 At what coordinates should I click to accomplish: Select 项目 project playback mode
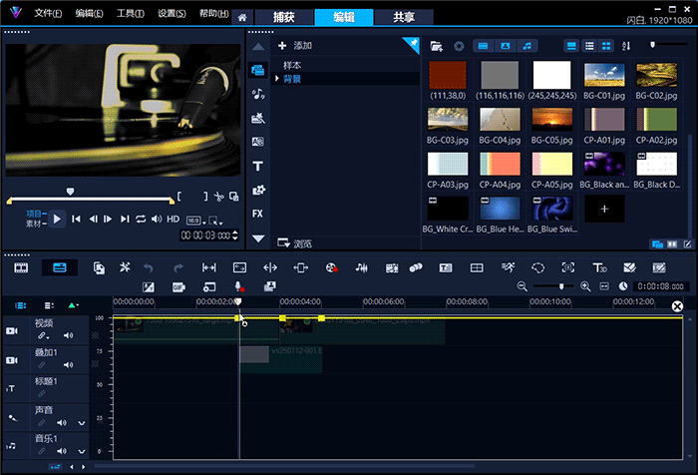tap(35, 214)
